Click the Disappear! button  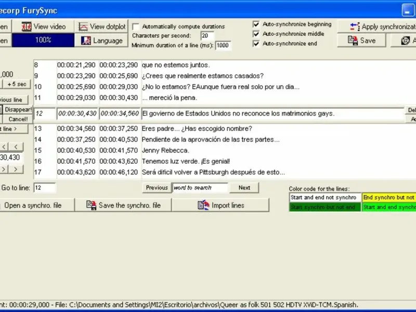pos(18,110)
